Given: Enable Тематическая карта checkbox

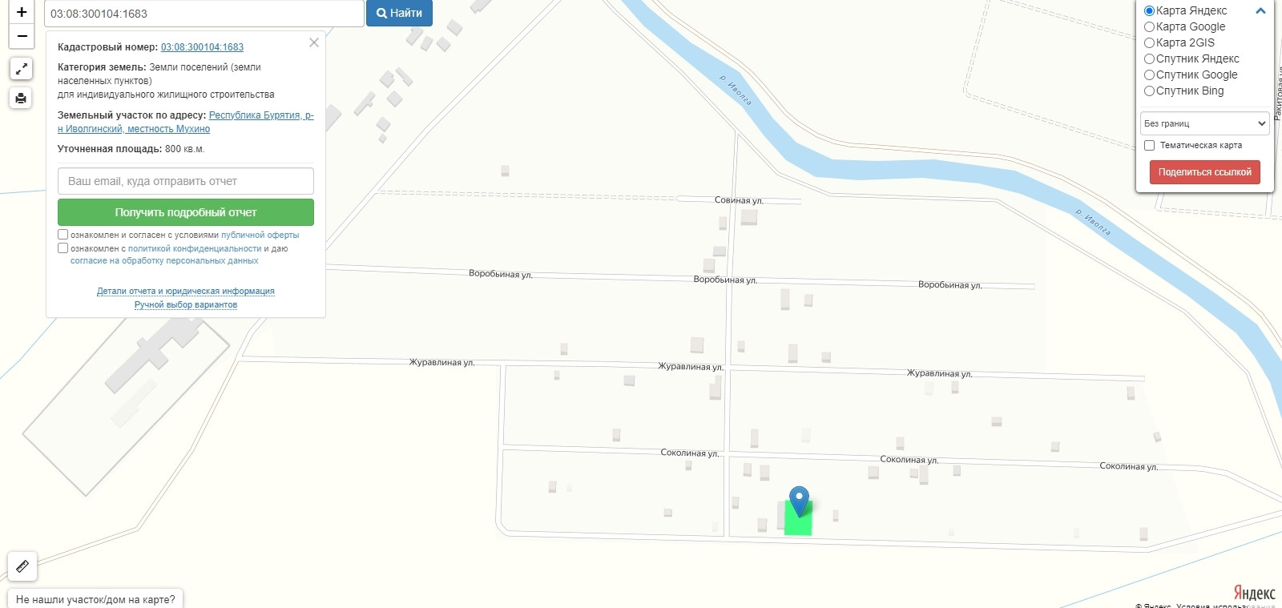Looking at the screenshot, I should (x=1149, y=145).
